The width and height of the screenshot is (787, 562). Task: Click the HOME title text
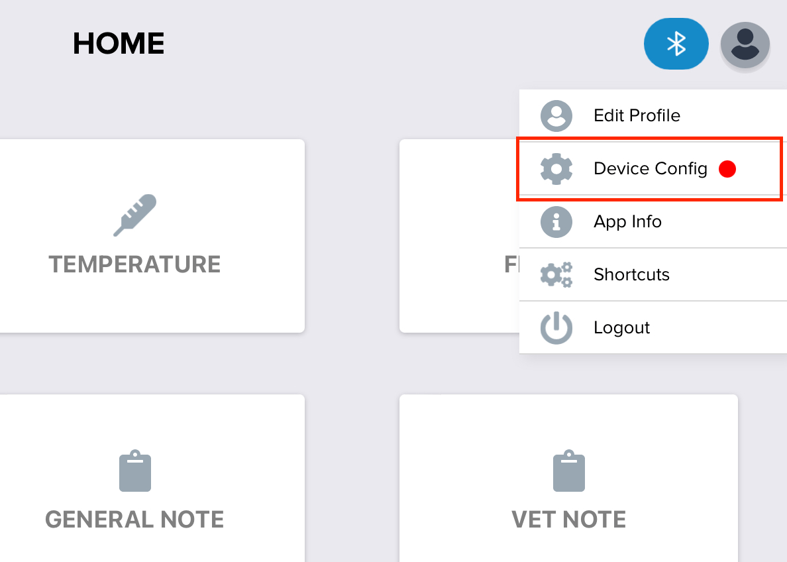(x=119, y=43)
